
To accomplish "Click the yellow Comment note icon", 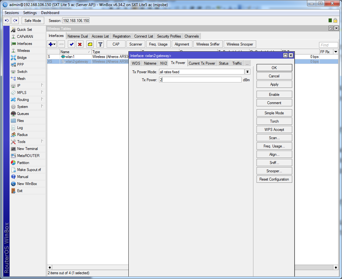I will point(90,44).
